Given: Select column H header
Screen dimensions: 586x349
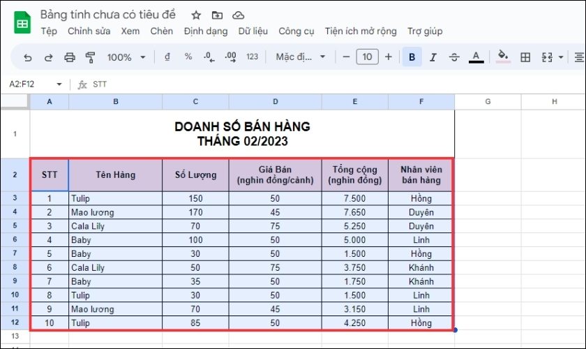Looking at the screenshot, I should [554, 102].
